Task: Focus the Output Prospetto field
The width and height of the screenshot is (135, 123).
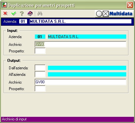Action: pyautogui.click(x=40, y=89)
